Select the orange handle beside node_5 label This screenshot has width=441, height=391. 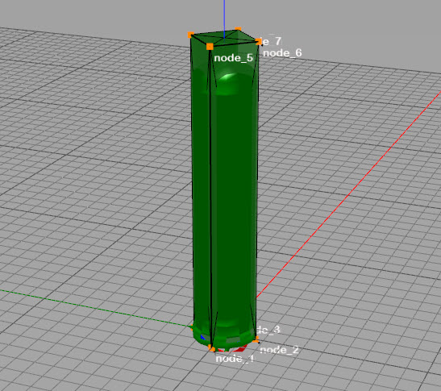(x=210, y=47)
